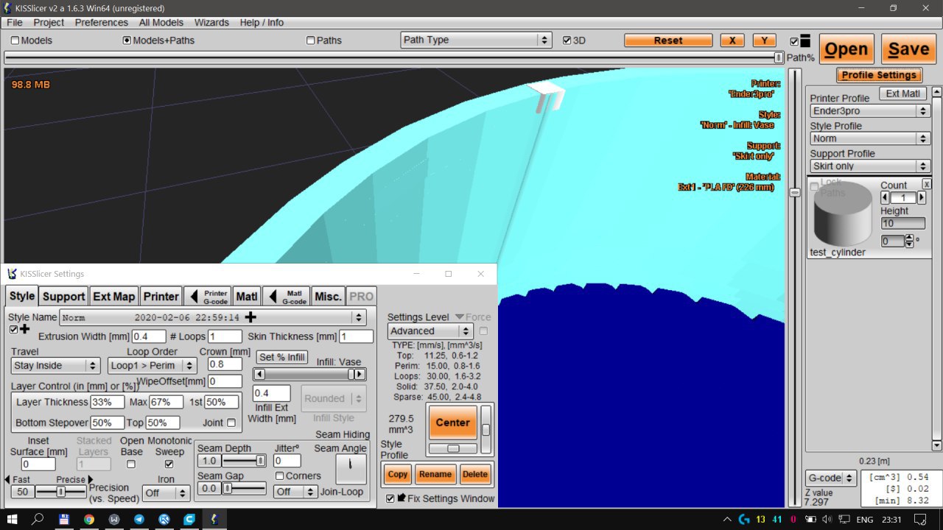Click the Seam Angle dial
943x530 pixels.
coord(351,468)
